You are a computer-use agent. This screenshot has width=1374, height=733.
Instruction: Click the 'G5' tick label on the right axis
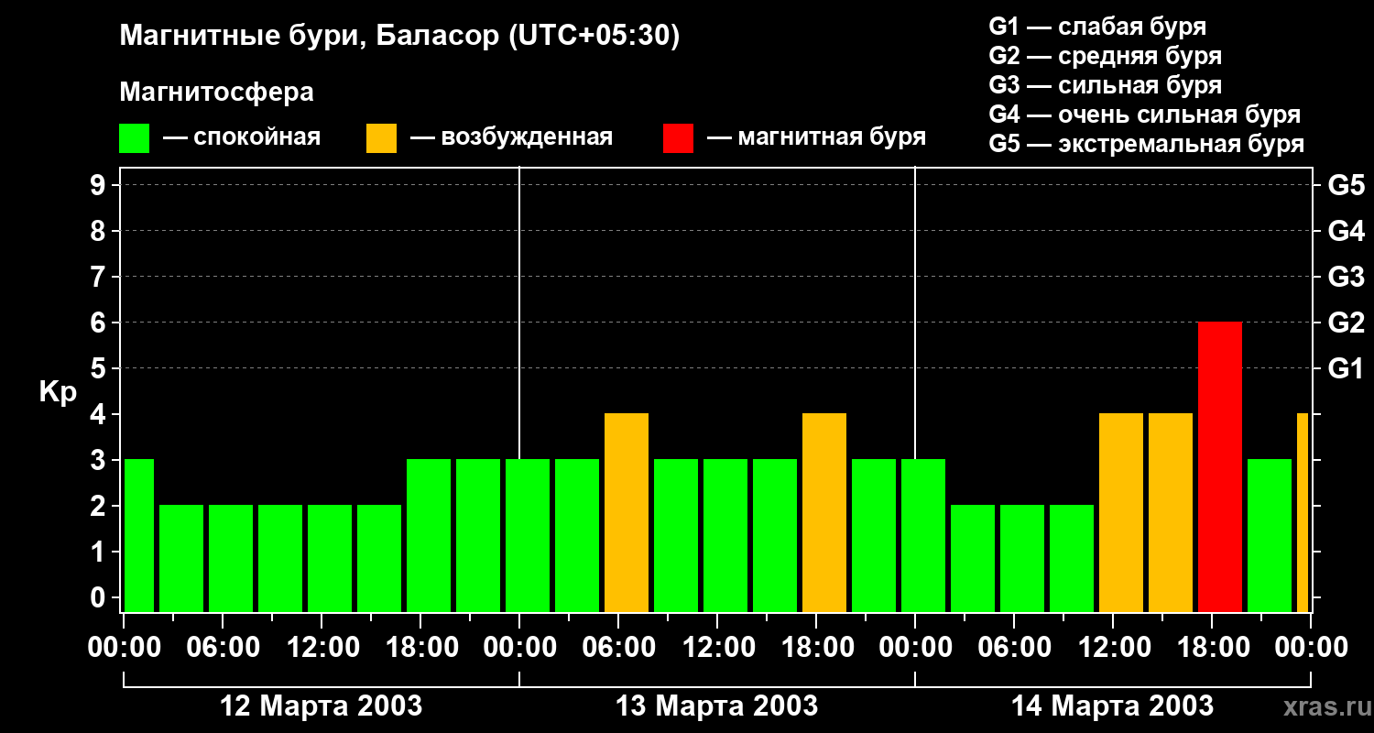pos(1346,185)
